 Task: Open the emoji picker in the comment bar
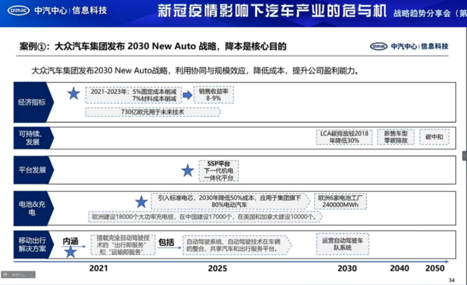(5, 275)
